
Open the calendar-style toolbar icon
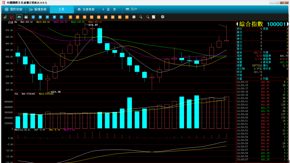pos(26,17)
